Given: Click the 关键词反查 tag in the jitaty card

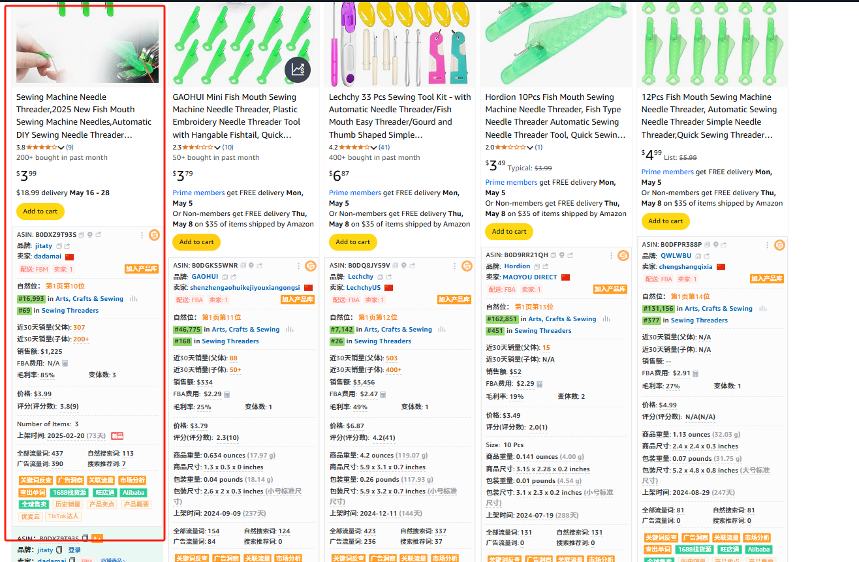Looking at the screenshot, I should pyautogui.click(x=36, y=480).
